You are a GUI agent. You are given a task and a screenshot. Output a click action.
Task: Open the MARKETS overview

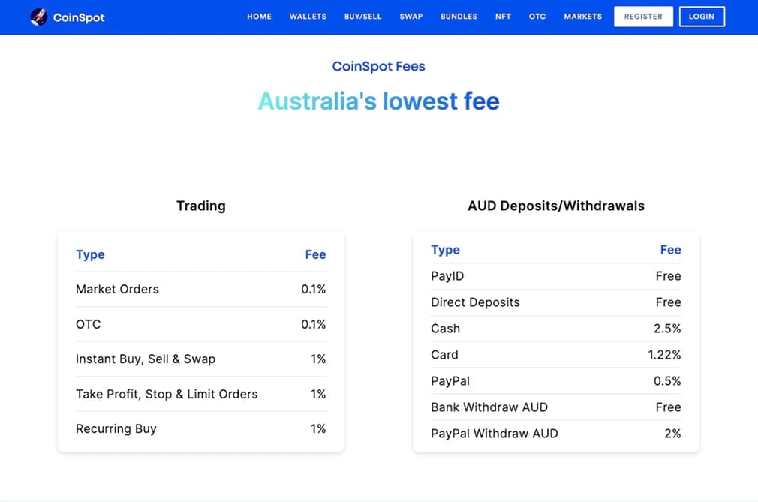pyautogui.click(x=583, y=16)
